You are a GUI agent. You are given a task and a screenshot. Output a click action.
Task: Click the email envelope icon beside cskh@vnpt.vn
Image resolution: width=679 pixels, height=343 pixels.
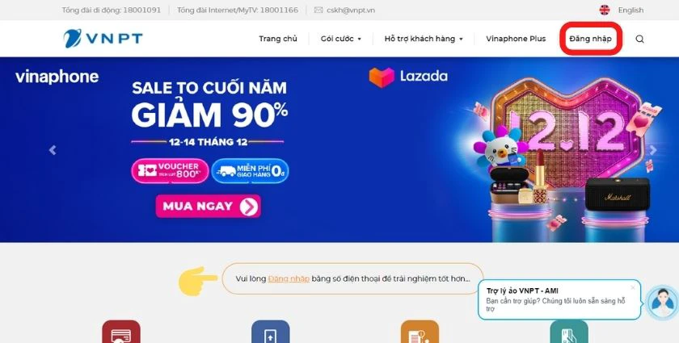click(318, 10)
